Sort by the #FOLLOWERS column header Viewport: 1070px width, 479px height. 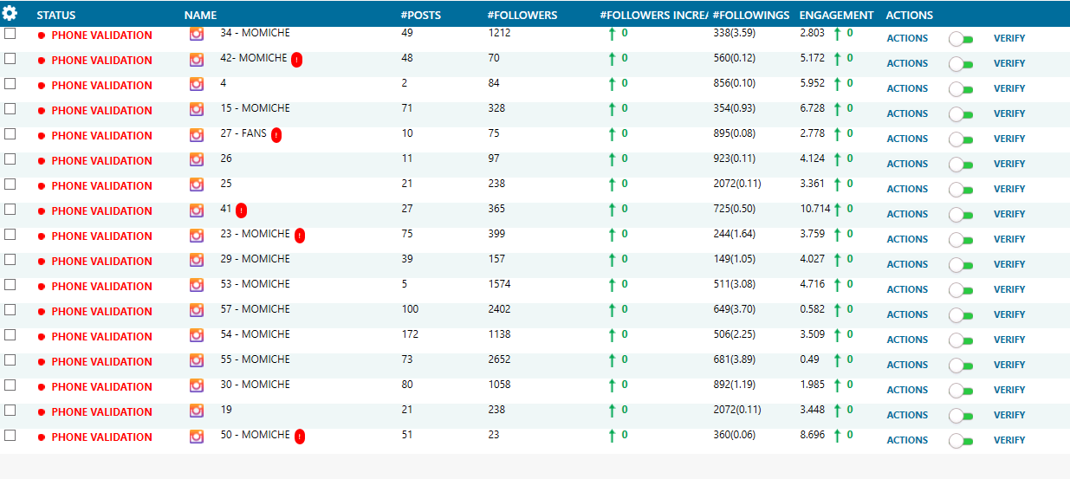[522, 15]
